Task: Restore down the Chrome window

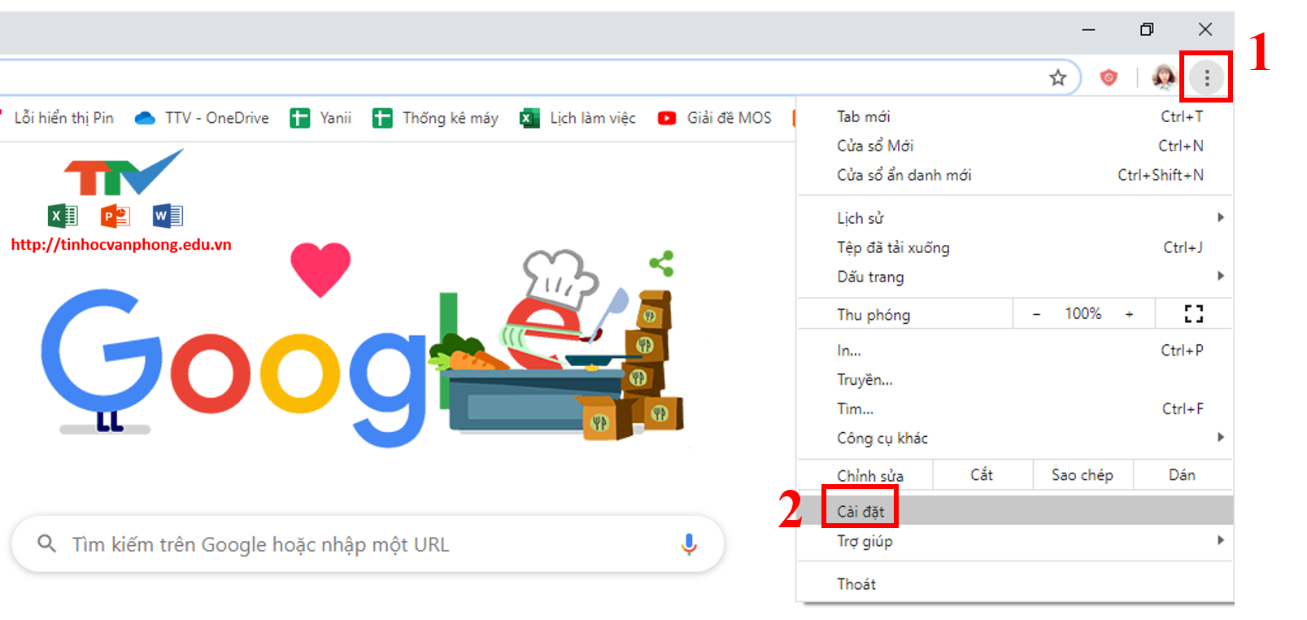Action: pos(1147,29)
